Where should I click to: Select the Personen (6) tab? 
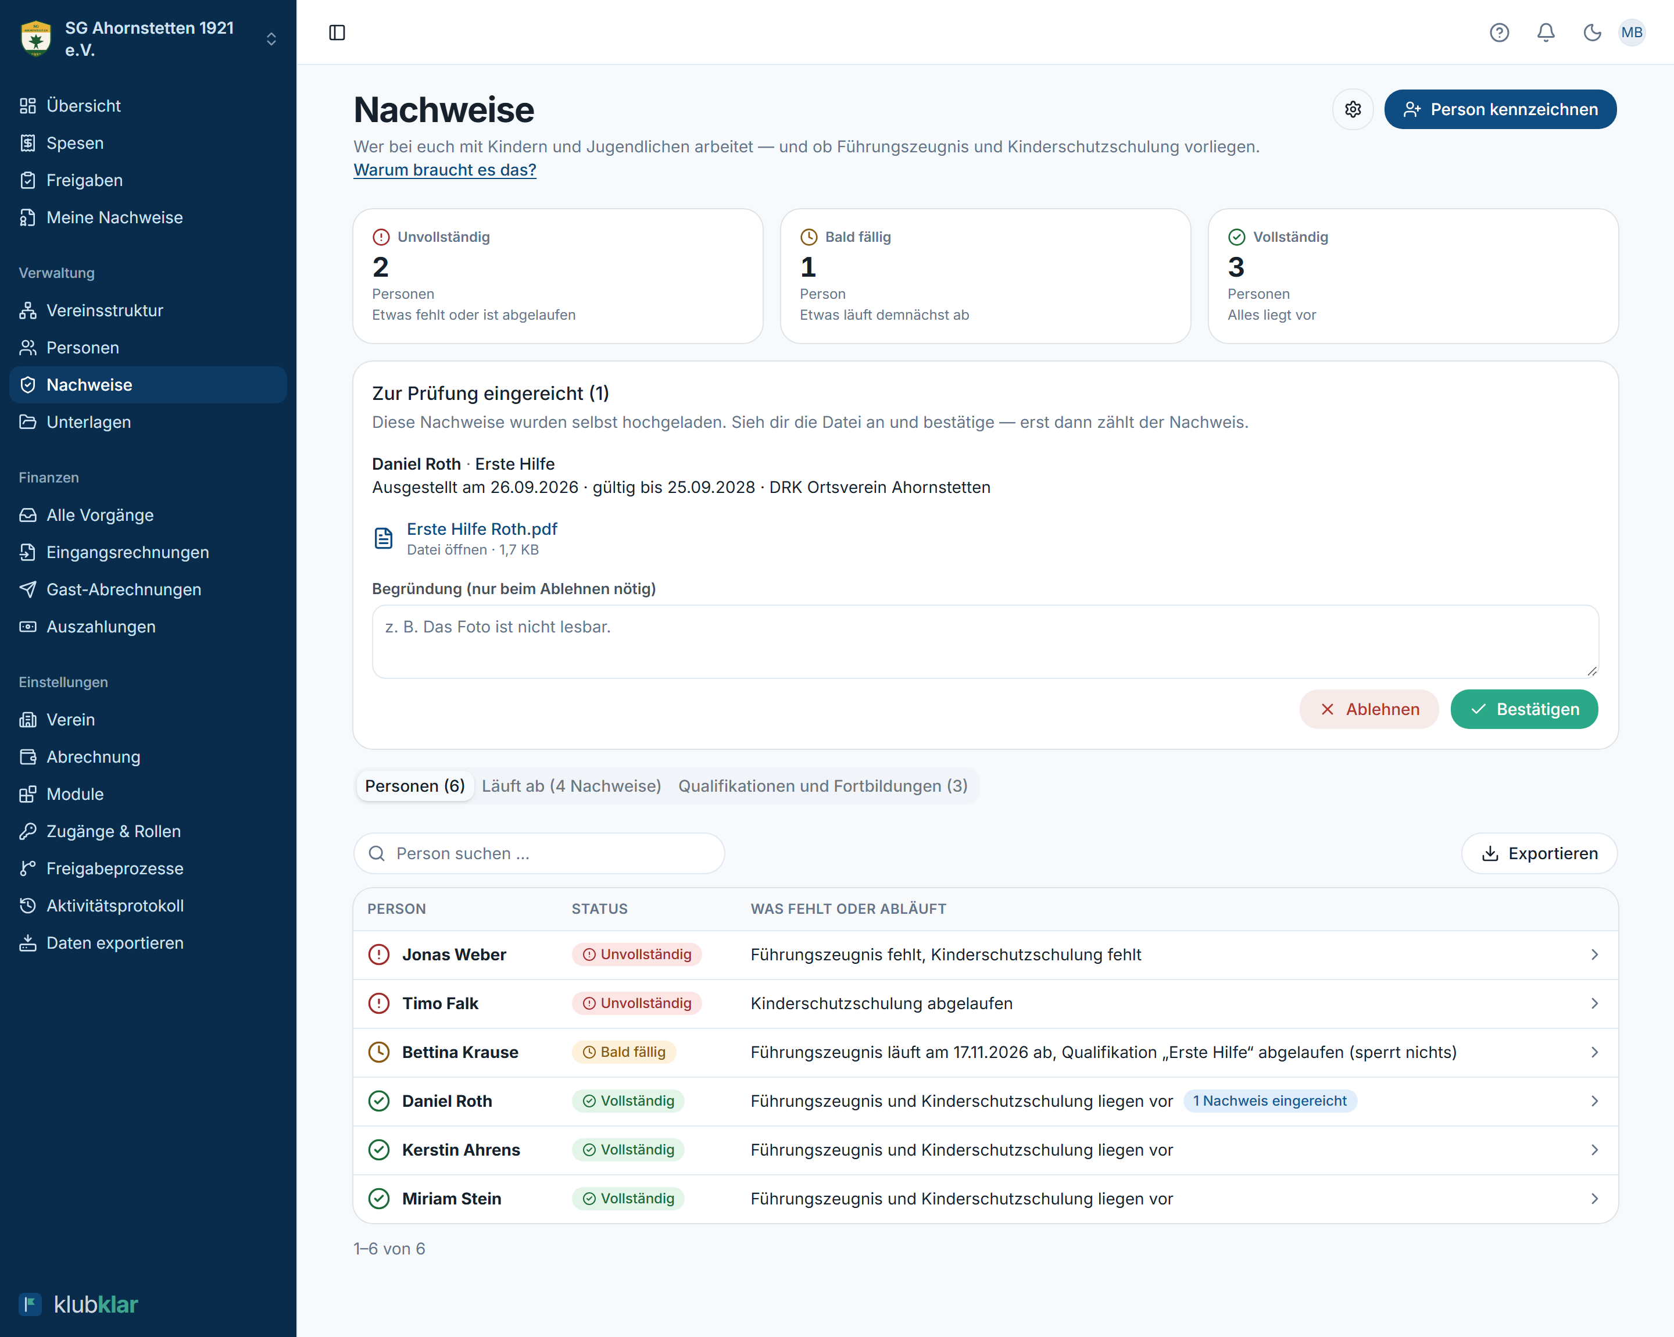414,786
